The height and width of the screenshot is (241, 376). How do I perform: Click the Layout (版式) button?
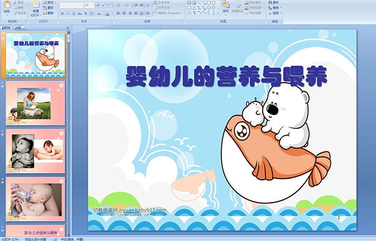click(x=49, y=2)
